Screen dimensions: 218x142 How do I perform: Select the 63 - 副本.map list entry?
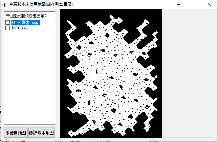25,23
